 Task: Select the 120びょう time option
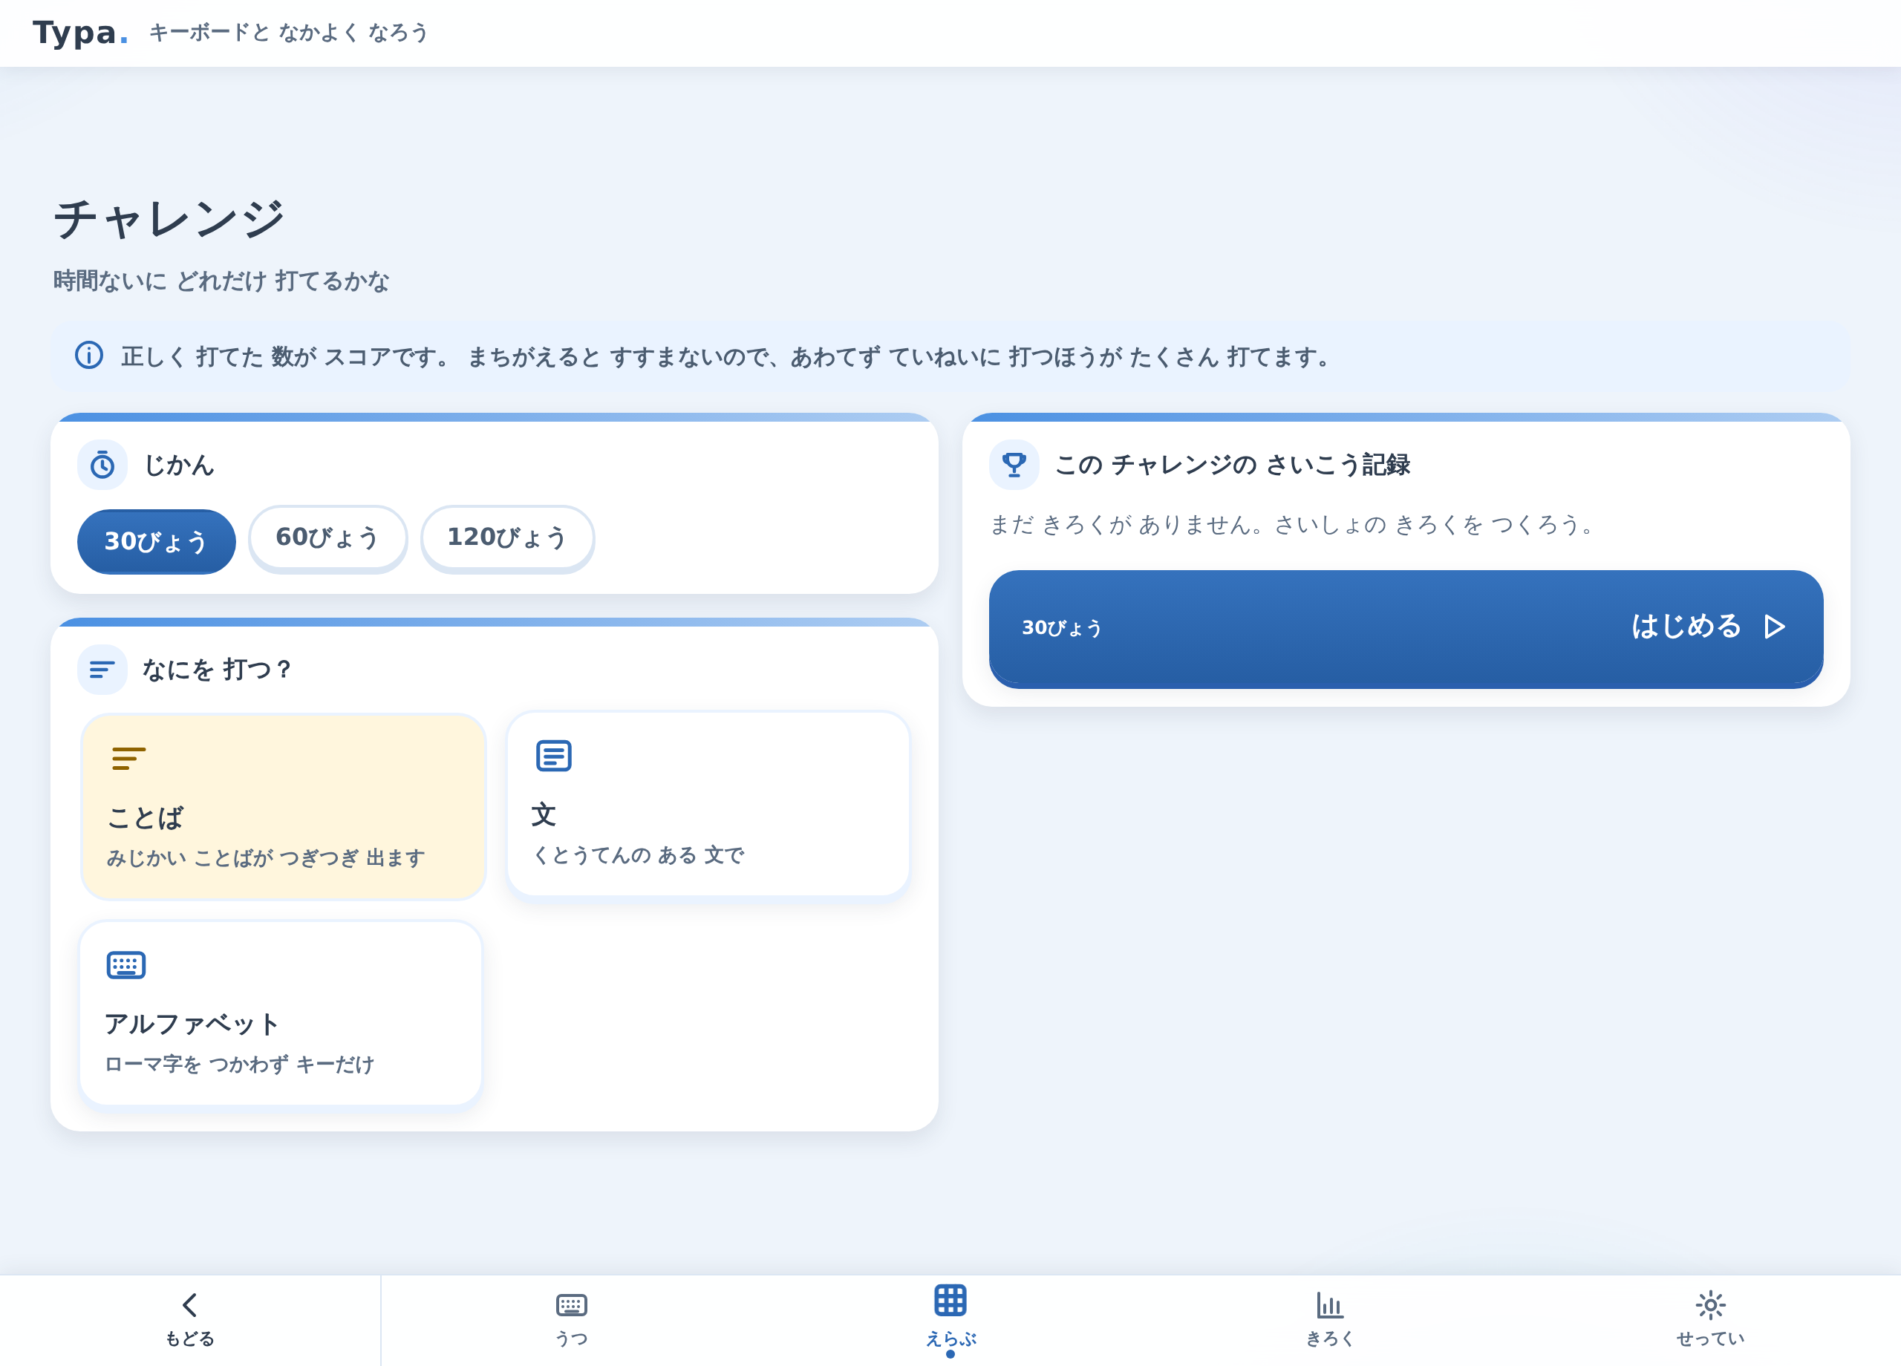(507, 537)
